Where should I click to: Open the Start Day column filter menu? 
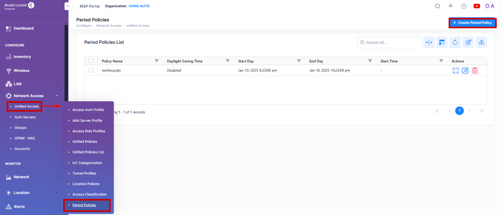[x=299, y=61]
